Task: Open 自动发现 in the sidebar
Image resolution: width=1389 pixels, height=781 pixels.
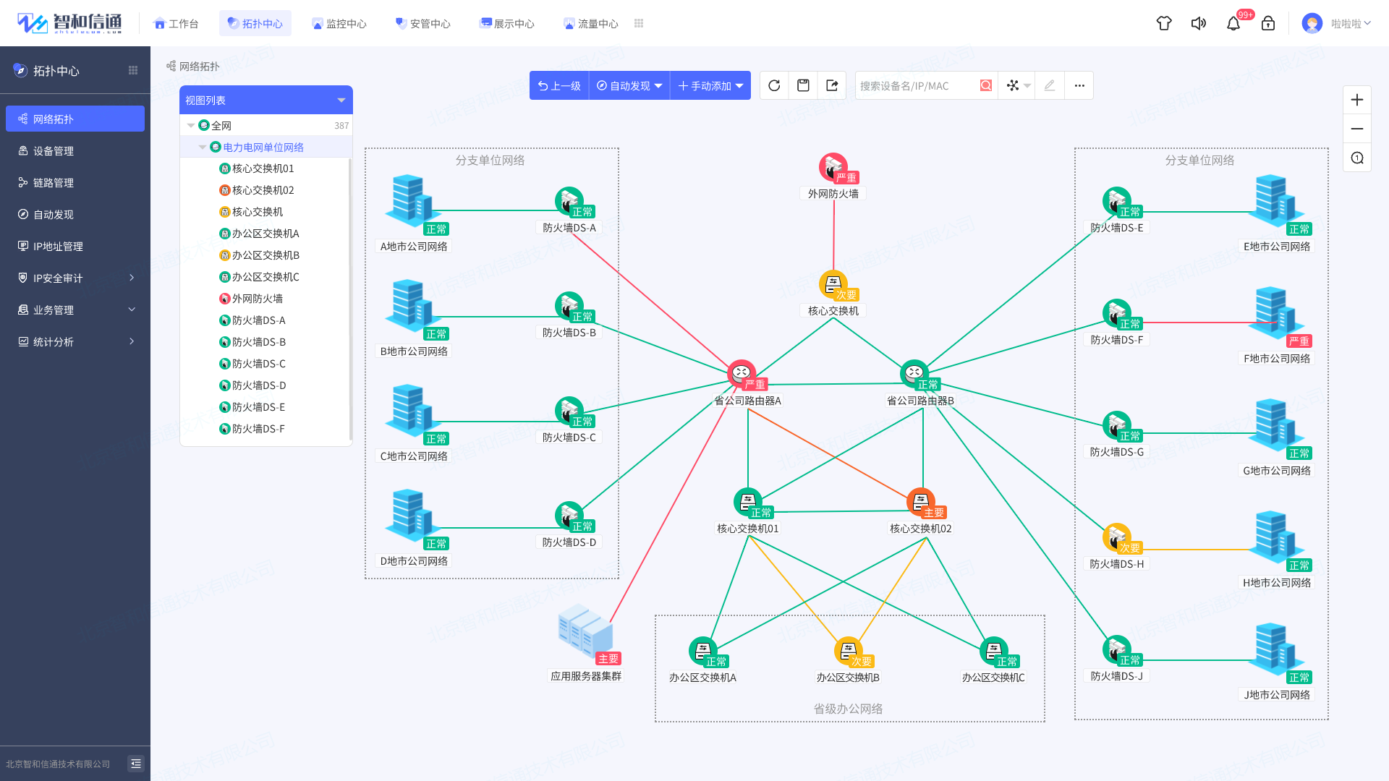Action: pyautogui.click(x=75, y=214)
